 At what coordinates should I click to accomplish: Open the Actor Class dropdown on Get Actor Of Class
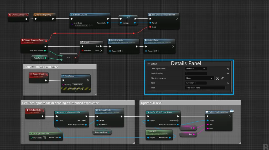81,25
